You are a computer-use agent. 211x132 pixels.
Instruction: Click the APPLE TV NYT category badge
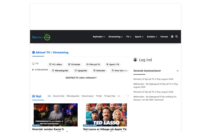coord(90,126)
